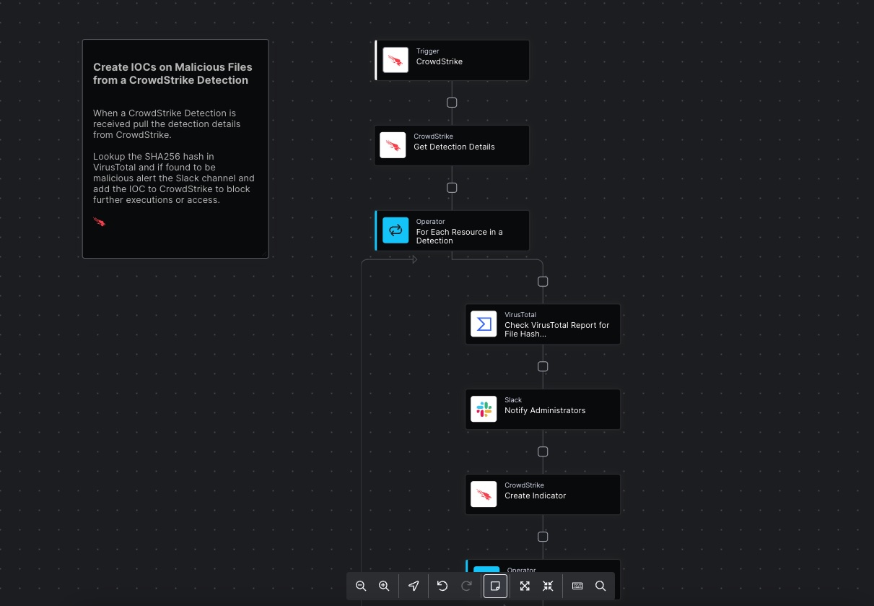This screenshot has height=606, width=874.
Task: Expand all nodes with the outward arrows icon
Action: (x=525, y=586)
